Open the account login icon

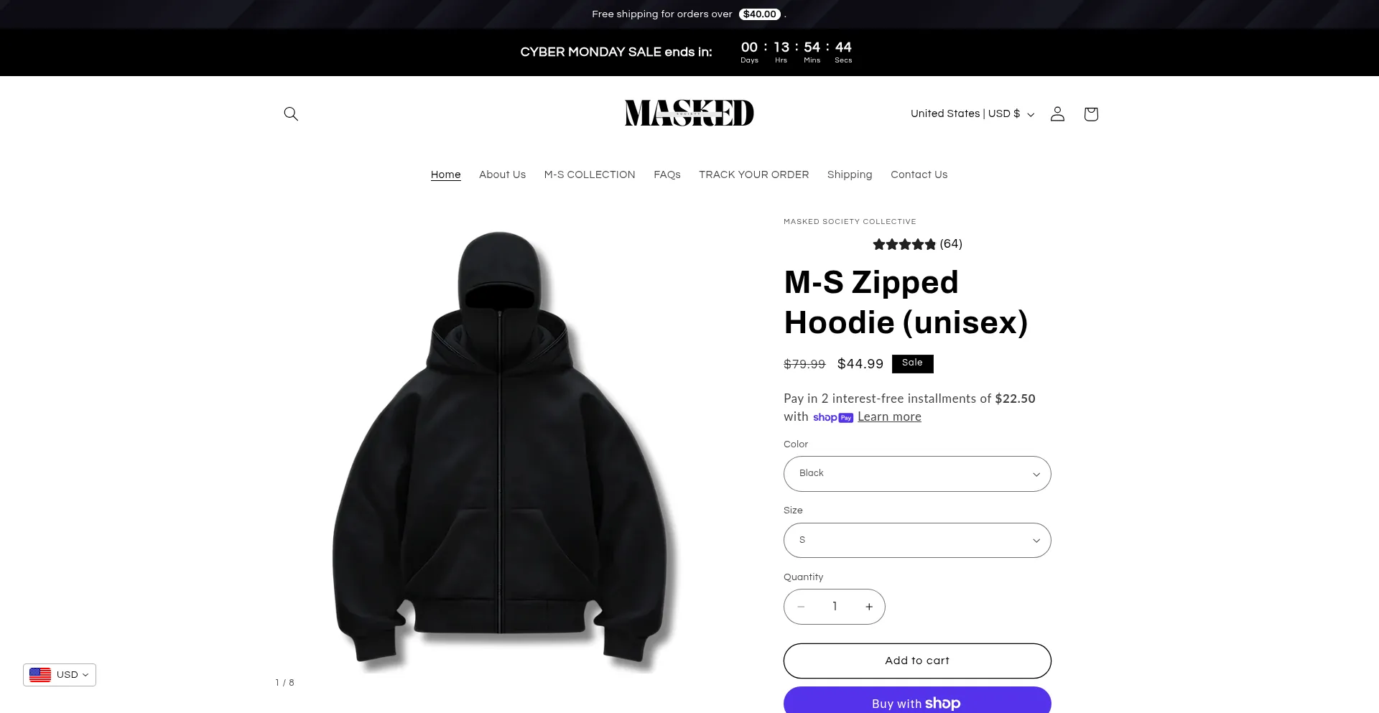(1057, 113)
